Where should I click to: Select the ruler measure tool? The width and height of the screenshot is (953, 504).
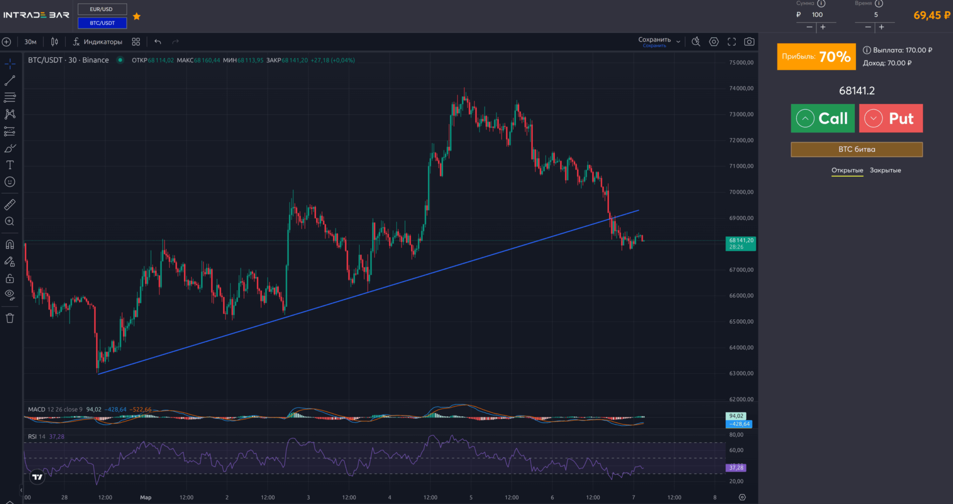click(x=10, y=204)
